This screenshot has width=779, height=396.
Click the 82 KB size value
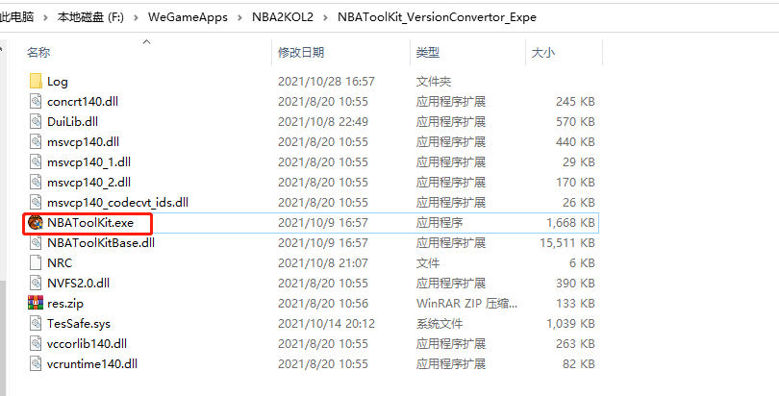579,363
